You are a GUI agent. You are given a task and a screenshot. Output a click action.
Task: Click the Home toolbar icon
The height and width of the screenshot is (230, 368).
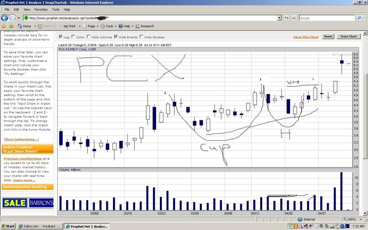(24, 26)
